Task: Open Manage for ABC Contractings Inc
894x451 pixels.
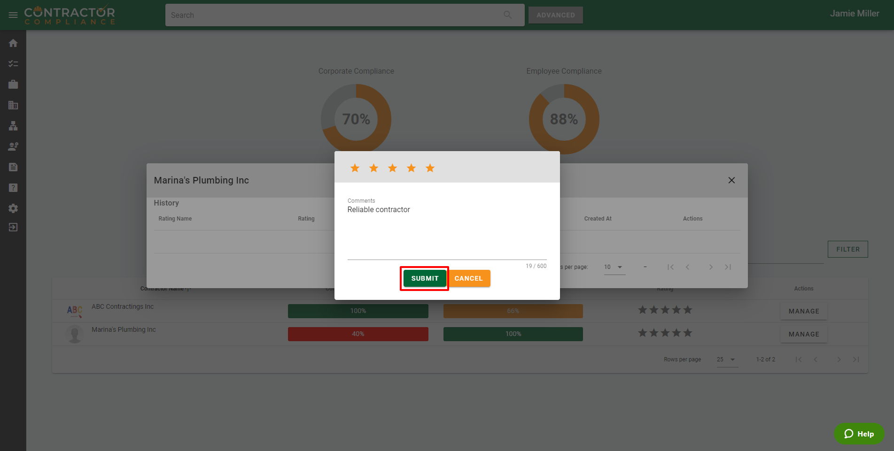Action: [803, 311]
